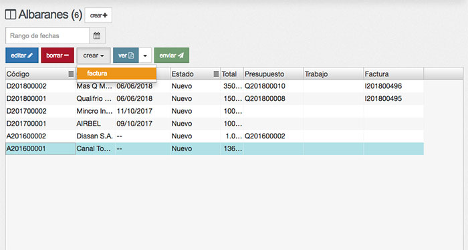
Task: Sort by the Factura column header
Action: pyautogui.click(x=393, y=74)
